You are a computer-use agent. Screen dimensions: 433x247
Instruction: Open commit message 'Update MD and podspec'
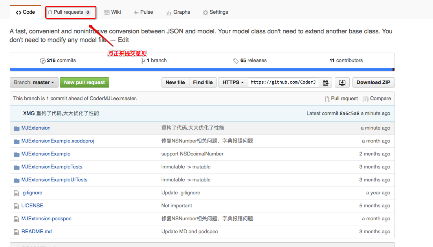(x=189, y=232)
